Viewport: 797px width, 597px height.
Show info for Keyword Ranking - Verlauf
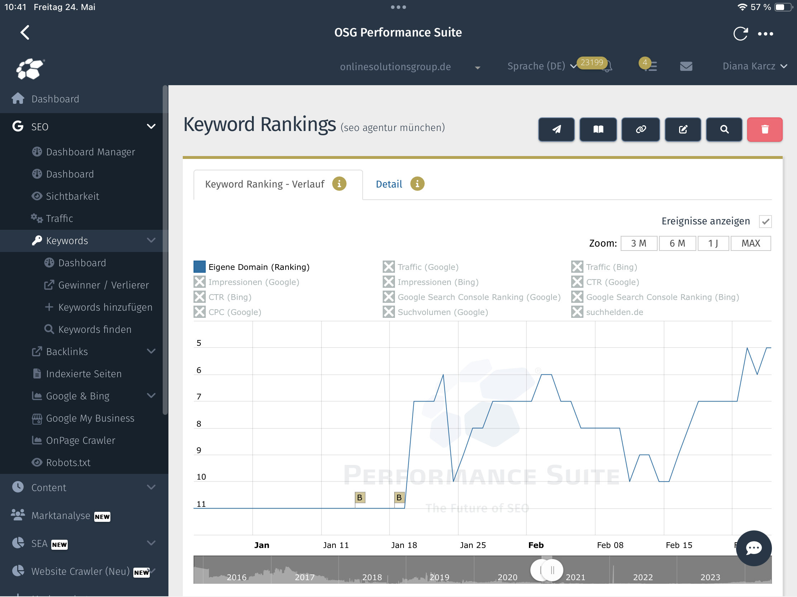click(x=339, y=184)
